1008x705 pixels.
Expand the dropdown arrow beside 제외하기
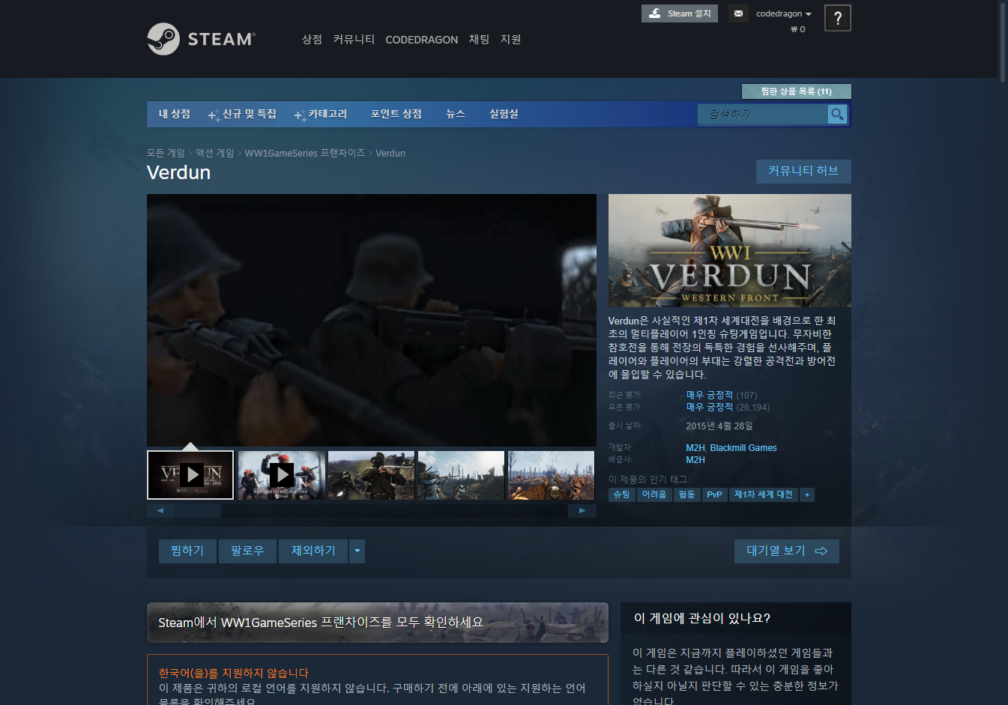tap(357, 551)
